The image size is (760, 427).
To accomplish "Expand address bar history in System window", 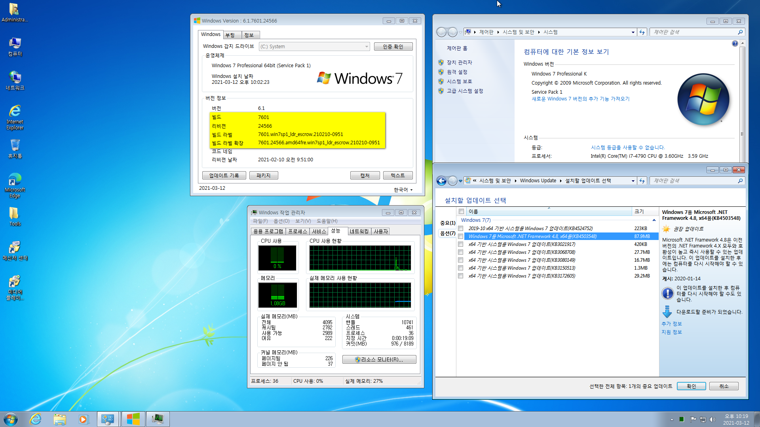I will click(633, 32).
